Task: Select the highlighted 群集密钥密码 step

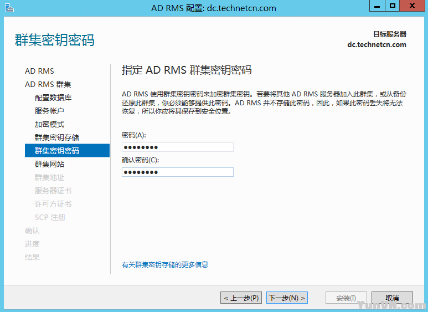Action: 67,151
